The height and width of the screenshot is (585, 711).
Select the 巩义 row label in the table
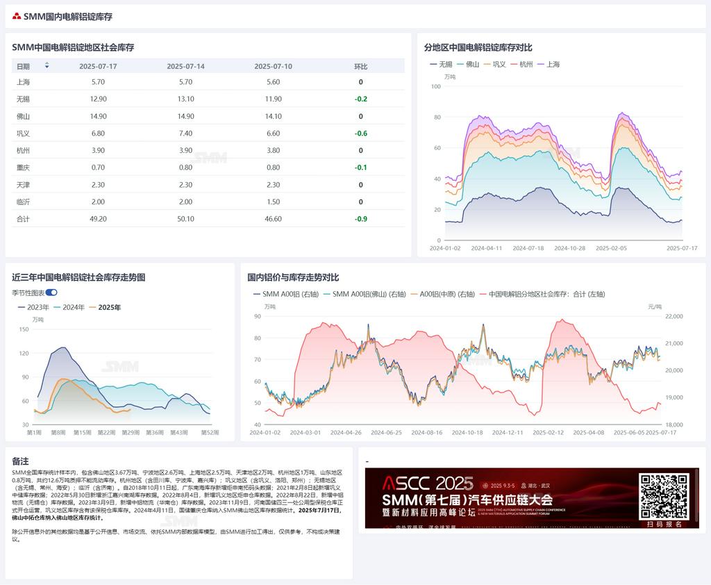[x=23, y=133]
